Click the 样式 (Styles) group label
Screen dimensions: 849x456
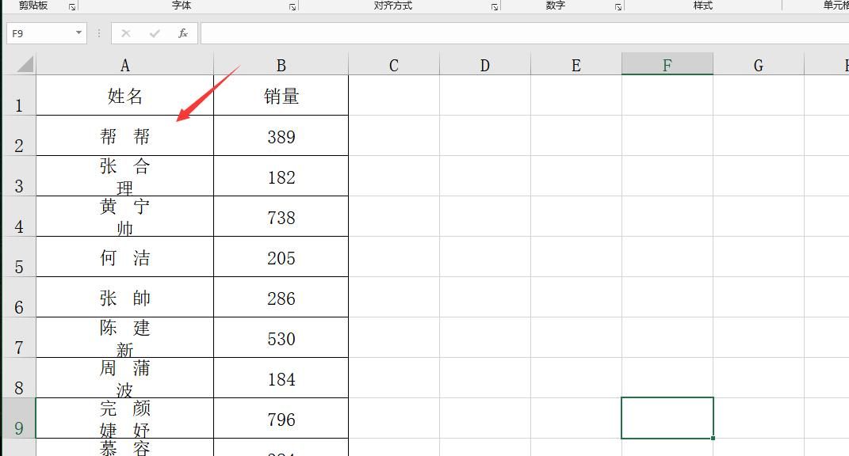pyautogui.click(x=705, y=6)
